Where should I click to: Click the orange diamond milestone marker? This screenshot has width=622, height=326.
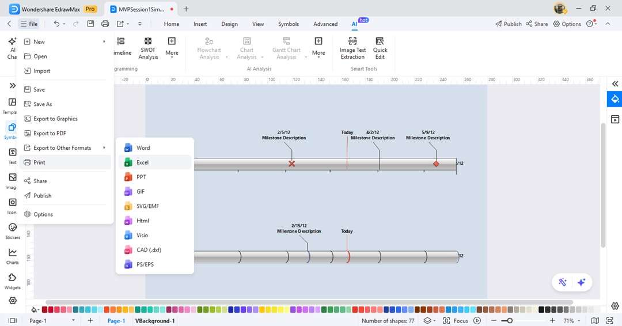436,164
